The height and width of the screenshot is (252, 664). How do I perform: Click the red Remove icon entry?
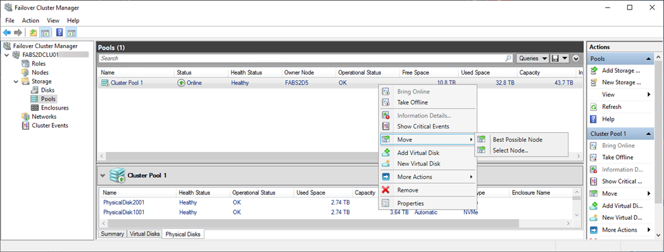(x=408, y=190)
